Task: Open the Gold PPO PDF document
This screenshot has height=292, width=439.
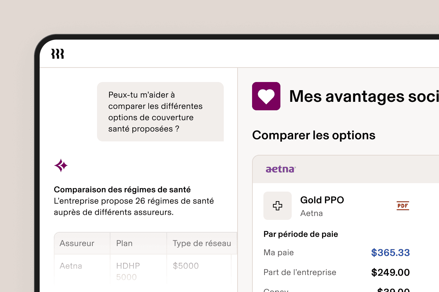Action: tap(403, 205)
